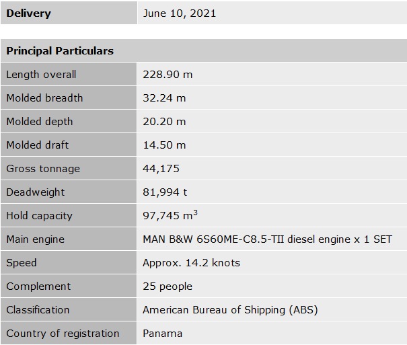Select the delivery date June 10, 2021
Image resolution: width=407 pixels, height=345 pixels.
tap(179, 13)
